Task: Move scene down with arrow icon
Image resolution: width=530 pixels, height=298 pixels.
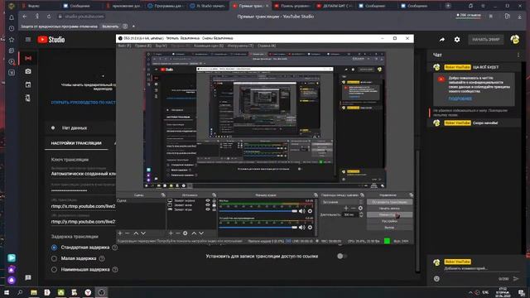Action: coord(143,233)
